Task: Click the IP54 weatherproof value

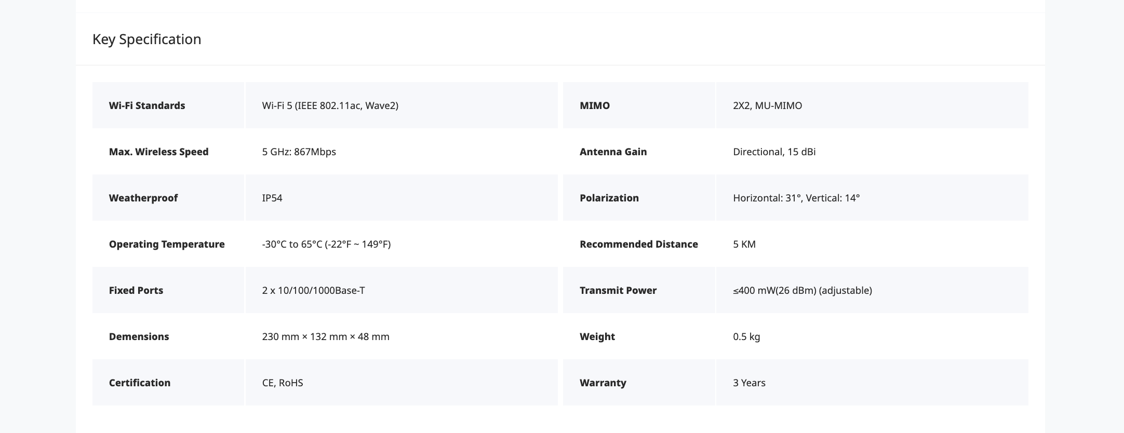Action: point(272,198)
